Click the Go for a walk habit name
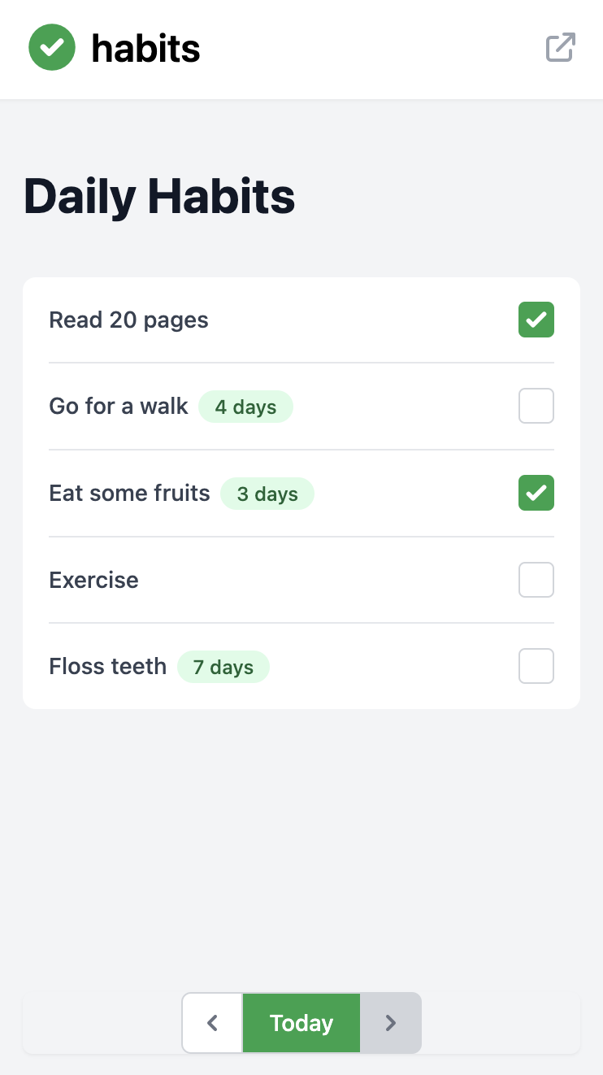The image size is (603, 1075). 119,406
